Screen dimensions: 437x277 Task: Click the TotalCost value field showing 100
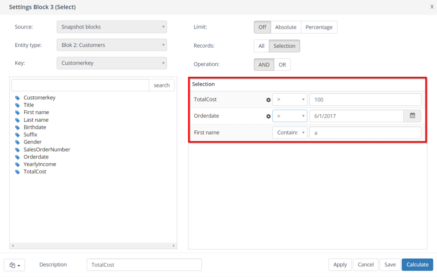(x=365, y=99)
